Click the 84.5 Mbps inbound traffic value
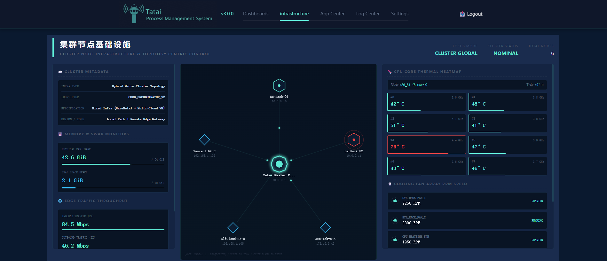This screenshot has height=261, width=607. pyautogui.click(x=75, y=224)
